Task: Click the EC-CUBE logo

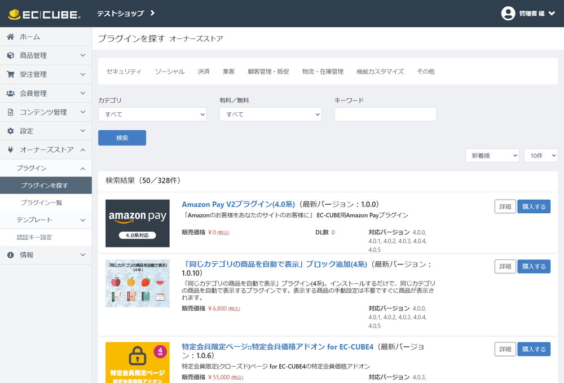Action: [44, 15]
